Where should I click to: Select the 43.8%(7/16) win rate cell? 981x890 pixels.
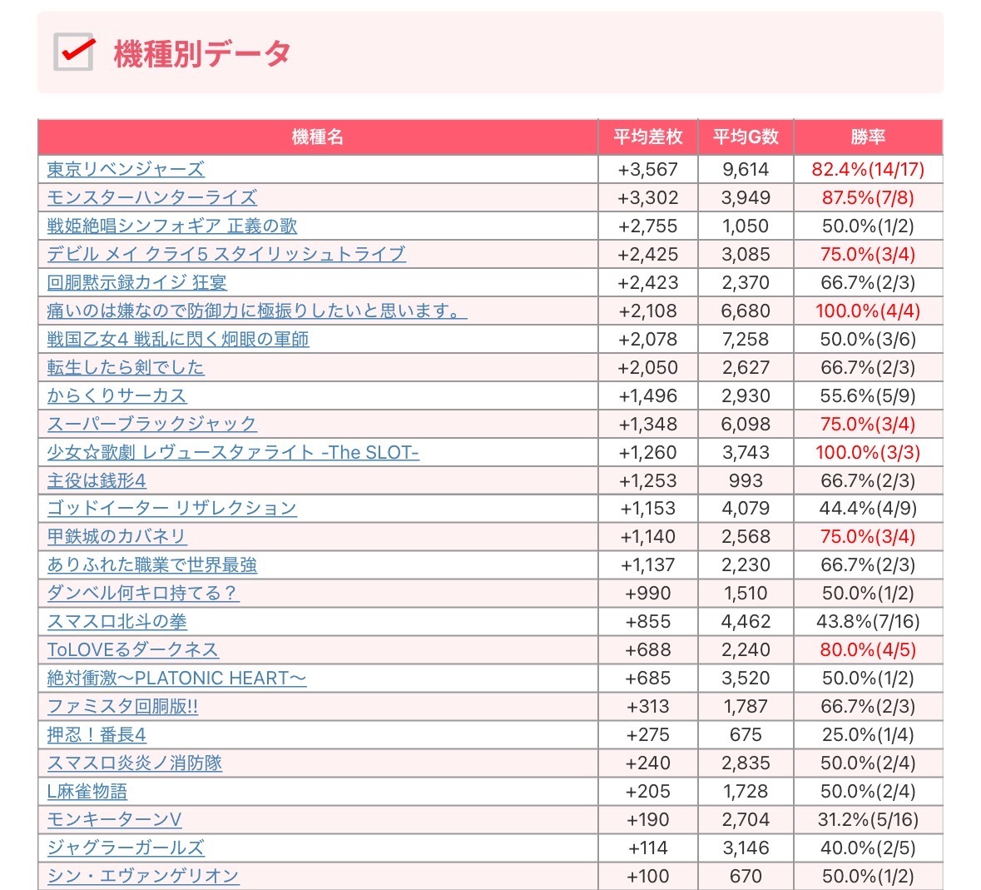click(869, 621)
